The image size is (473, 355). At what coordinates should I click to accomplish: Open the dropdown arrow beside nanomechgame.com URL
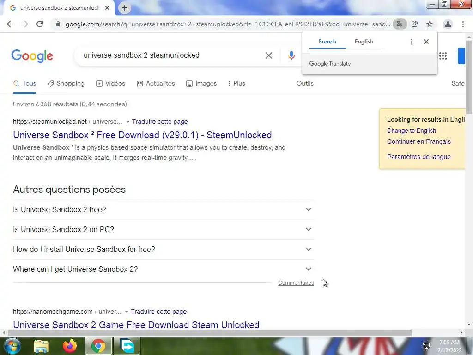127,312
